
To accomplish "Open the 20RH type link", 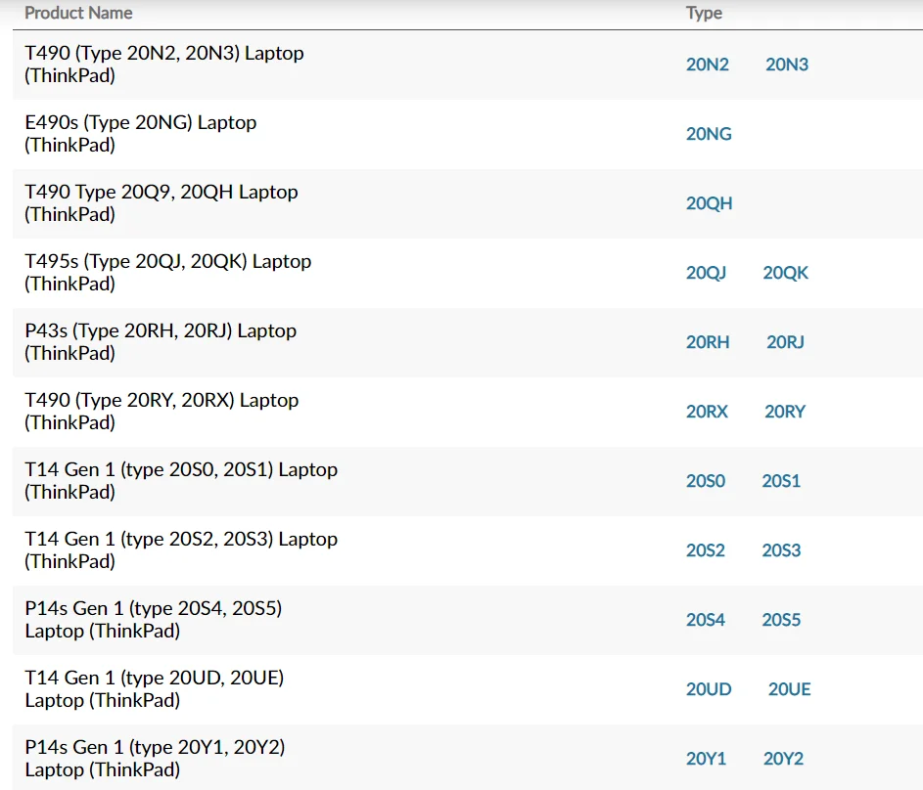I will coord(708,342).
